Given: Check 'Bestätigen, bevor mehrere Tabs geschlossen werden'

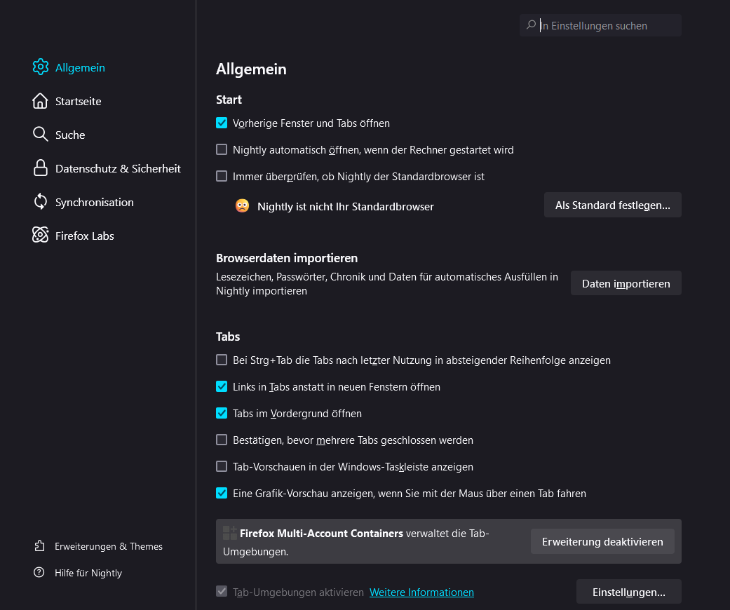Looking at the screenshot, I should pyautogui.click(x=222, y=440).
